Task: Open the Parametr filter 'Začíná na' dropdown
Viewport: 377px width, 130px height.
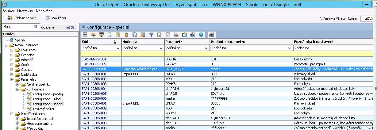Action: (206, 48)
